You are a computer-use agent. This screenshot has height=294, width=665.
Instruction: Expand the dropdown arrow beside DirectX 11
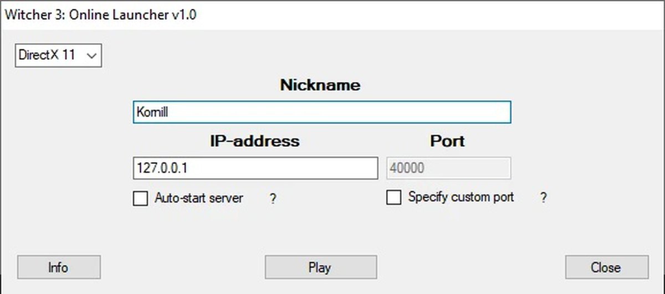92,55
